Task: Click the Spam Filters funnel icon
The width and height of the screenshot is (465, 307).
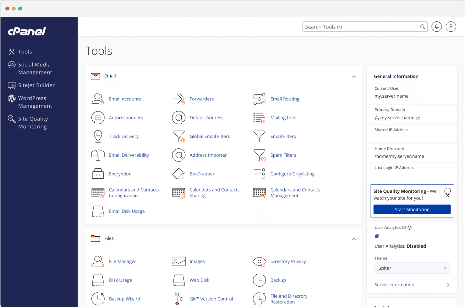Action: tap(259, 155)
